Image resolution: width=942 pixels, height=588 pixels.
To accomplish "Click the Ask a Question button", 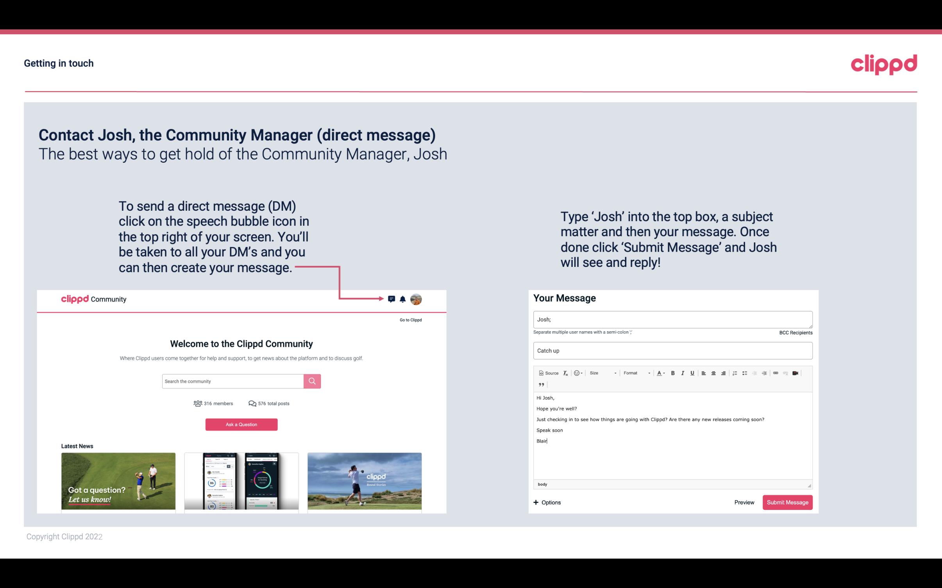I will pos(241,424).
